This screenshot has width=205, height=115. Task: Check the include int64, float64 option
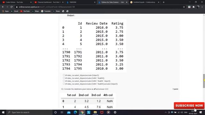64,78
